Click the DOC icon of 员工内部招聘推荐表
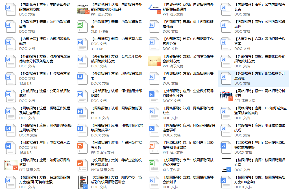Image resolution: width=292 pixels, height=190 pixels. tap(154, 26)
